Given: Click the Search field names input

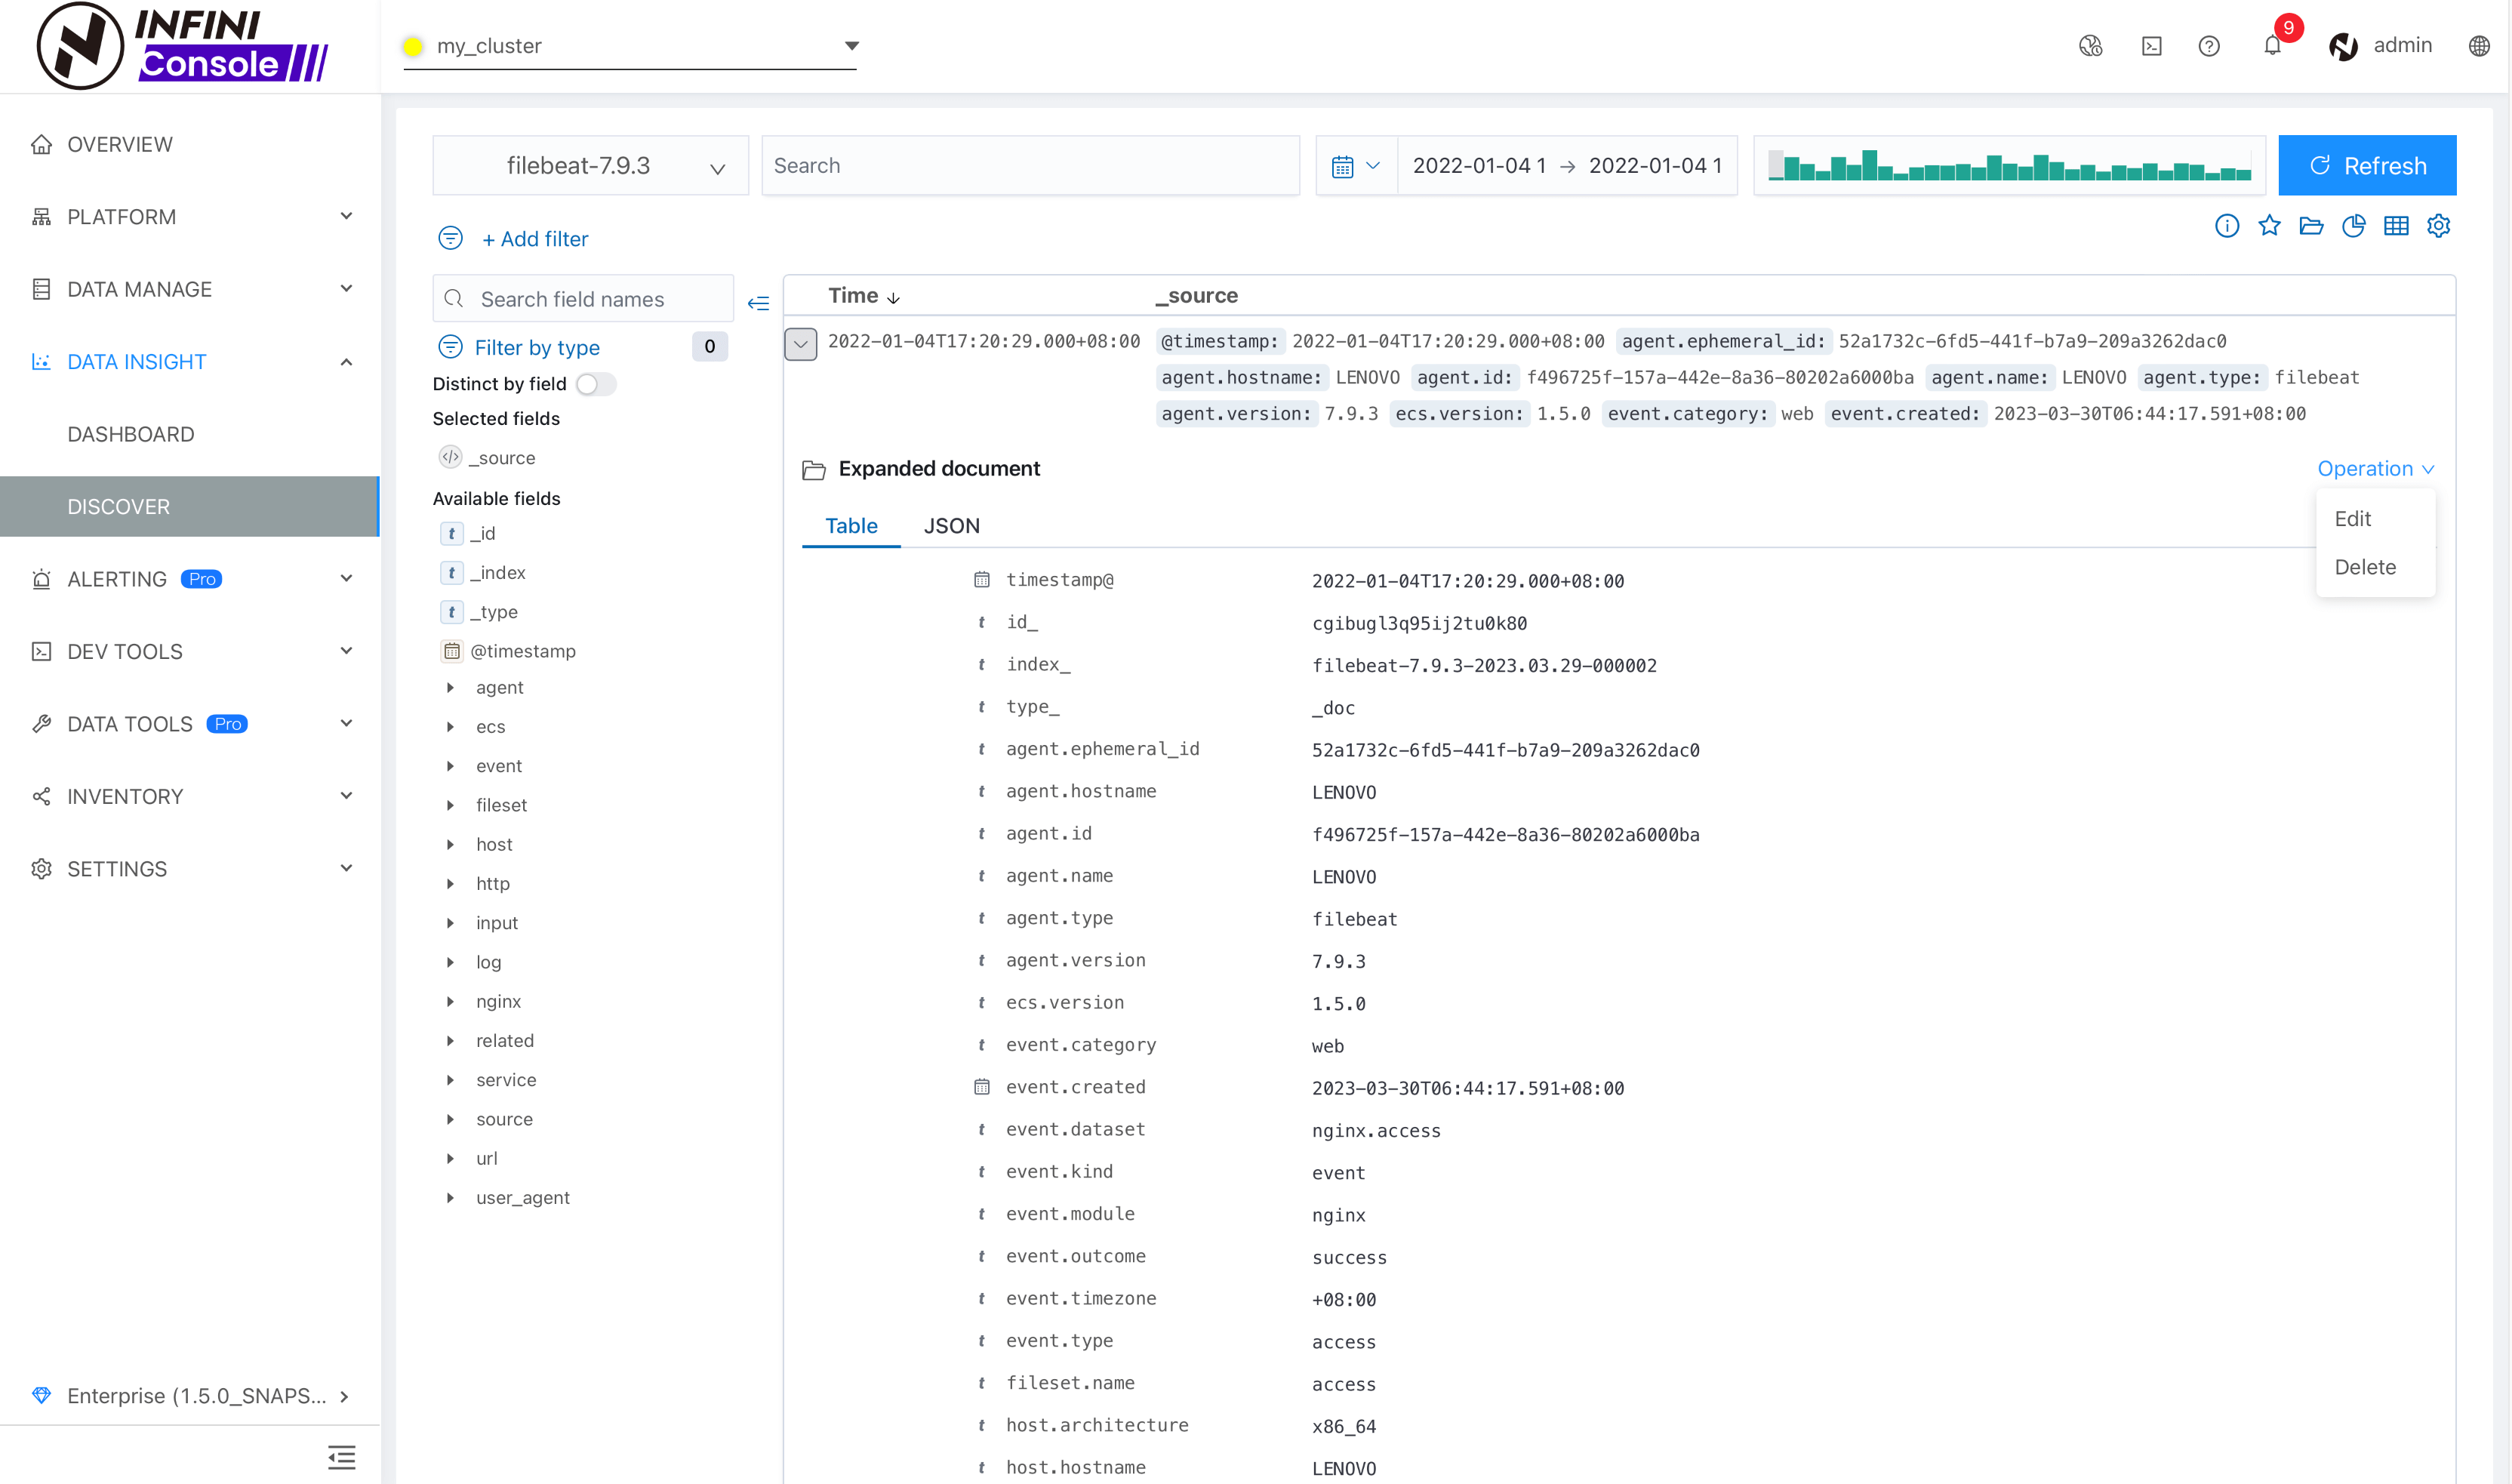Looking at the screenshot, I should (583, 299).
